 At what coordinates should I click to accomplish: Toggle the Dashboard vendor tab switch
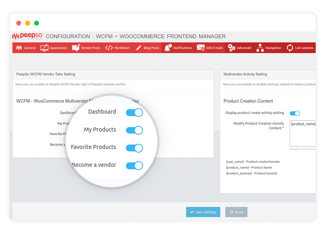point(134,112)
